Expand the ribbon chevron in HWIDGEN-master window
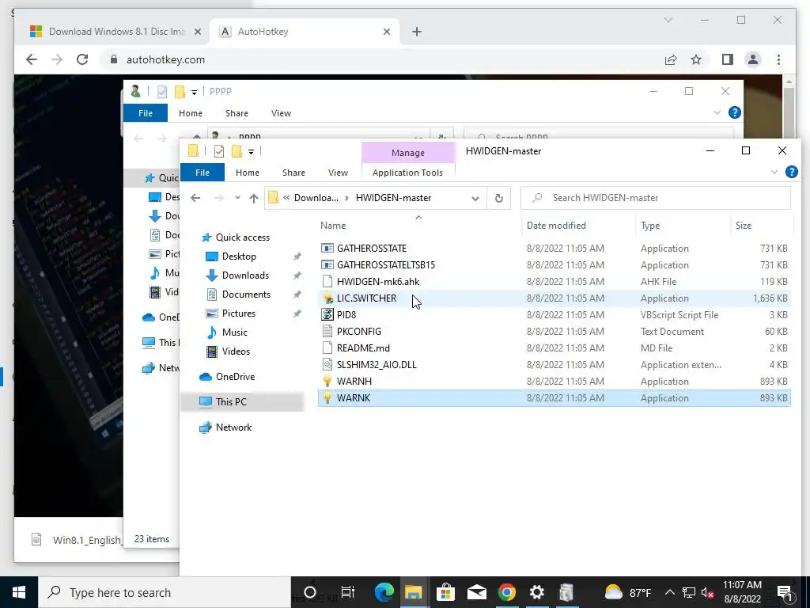The image size is (810, 608). pyautogui.click(x=774, y=172)
